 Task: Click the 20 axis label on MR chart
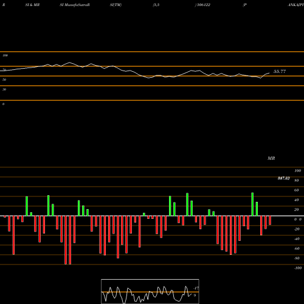(296, 210)
